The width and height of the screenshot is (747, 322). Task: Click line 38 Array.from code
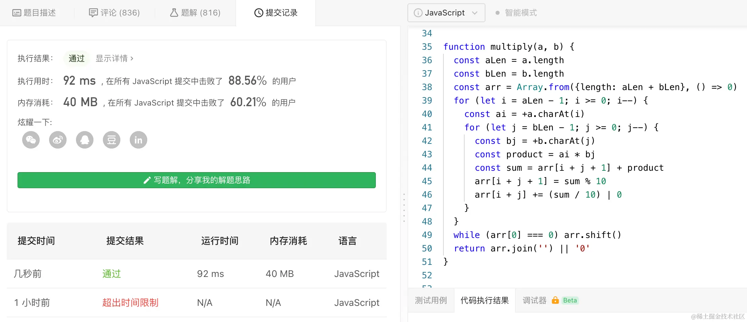click(595, 87)
